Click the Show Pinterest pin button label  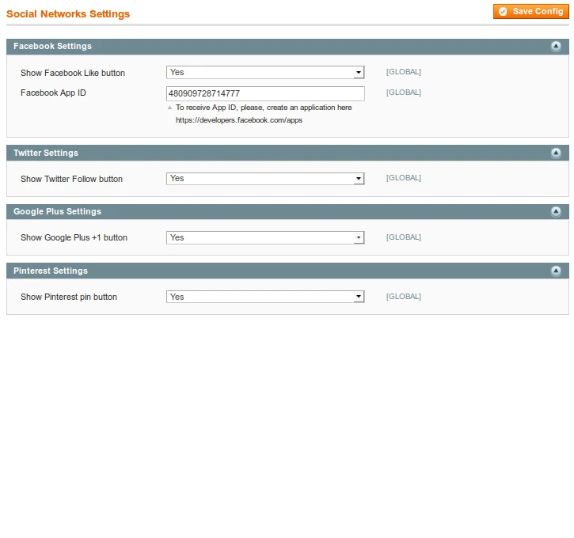pos(69,297)
